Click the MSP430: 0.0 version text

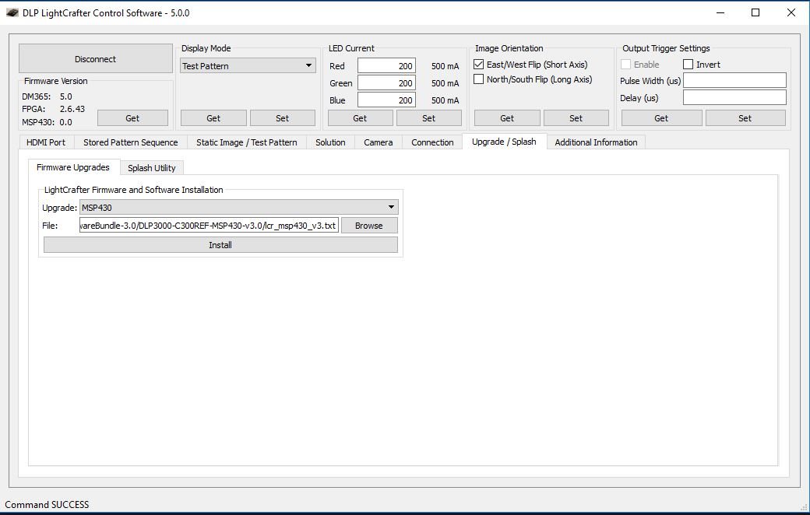(47, 122)
